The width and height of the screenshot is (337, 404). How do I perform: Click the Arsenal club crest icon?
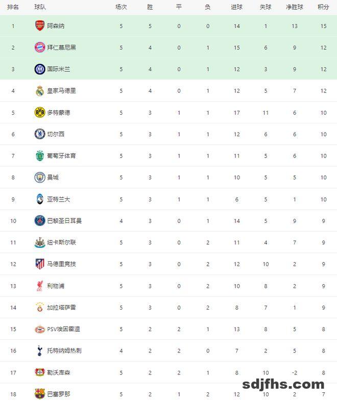tap(40, 26)
